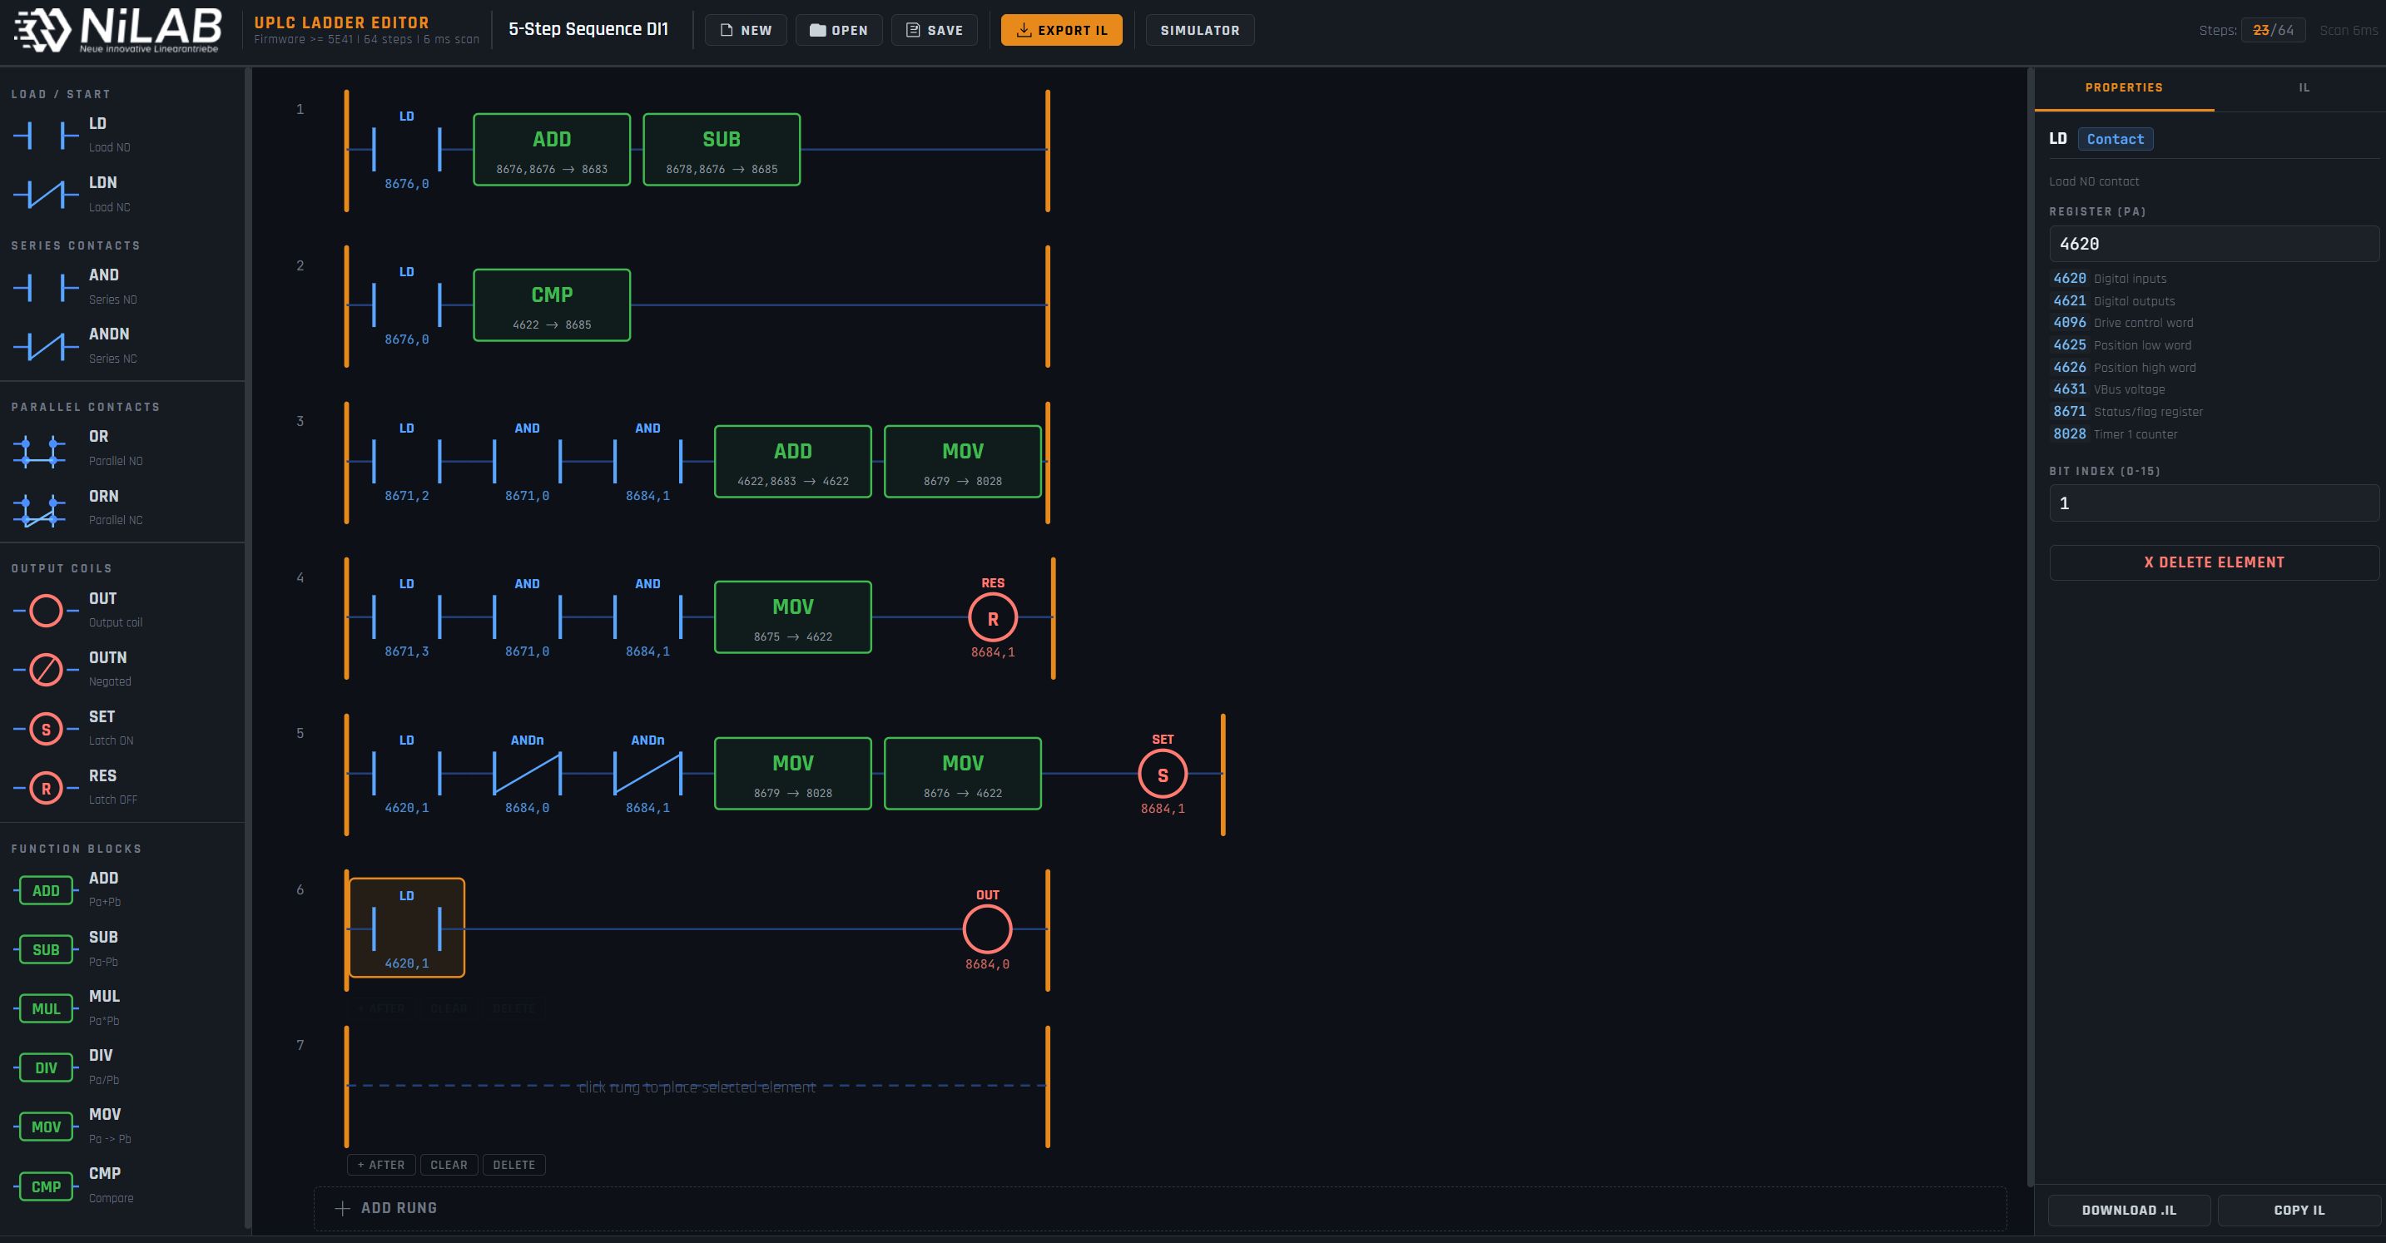Click the Register (PA) input field
Screen dimensions: 2386x1243
pyautogui.click(x=2213, y=244)
